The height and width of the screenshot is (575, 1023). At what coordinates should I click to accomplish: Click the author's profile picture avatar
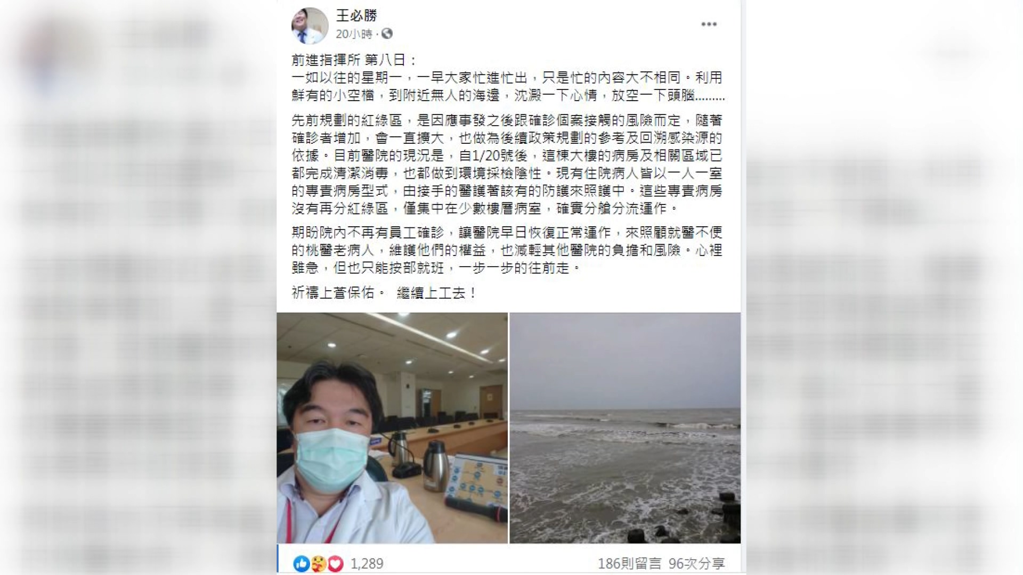310,25
